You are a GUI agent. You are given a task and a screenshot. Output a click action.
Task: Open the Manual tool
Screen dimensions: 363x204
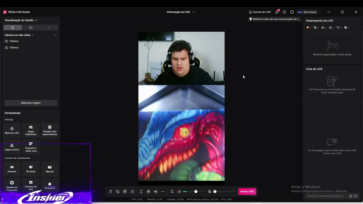tap(50, 169)
